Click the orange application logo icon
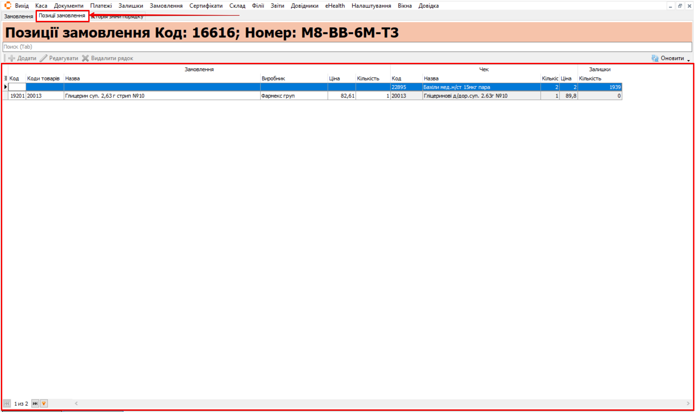The height and width of the screenshot is (412, 696). coord(8,5)
